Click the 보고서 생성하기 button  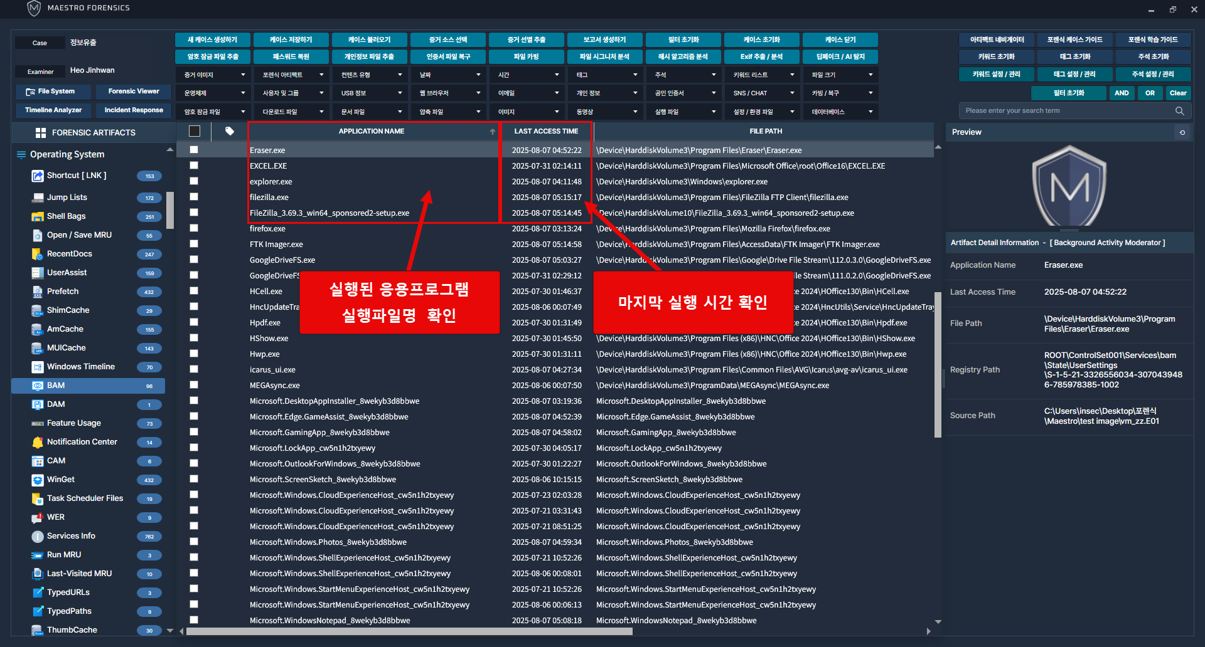[x=604, y=39]
